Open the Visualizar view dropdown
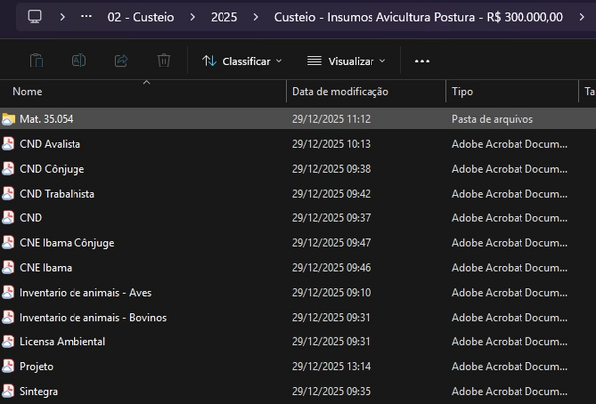Viewport: 596px width, 404px height. point(347,61)
